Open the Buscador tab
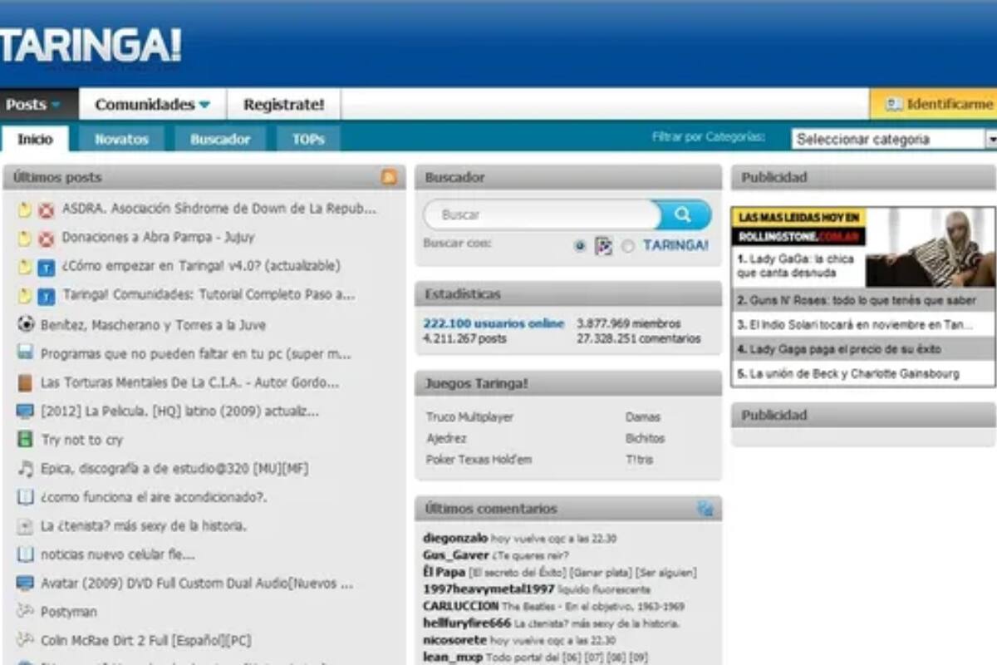 coord(220,139)
